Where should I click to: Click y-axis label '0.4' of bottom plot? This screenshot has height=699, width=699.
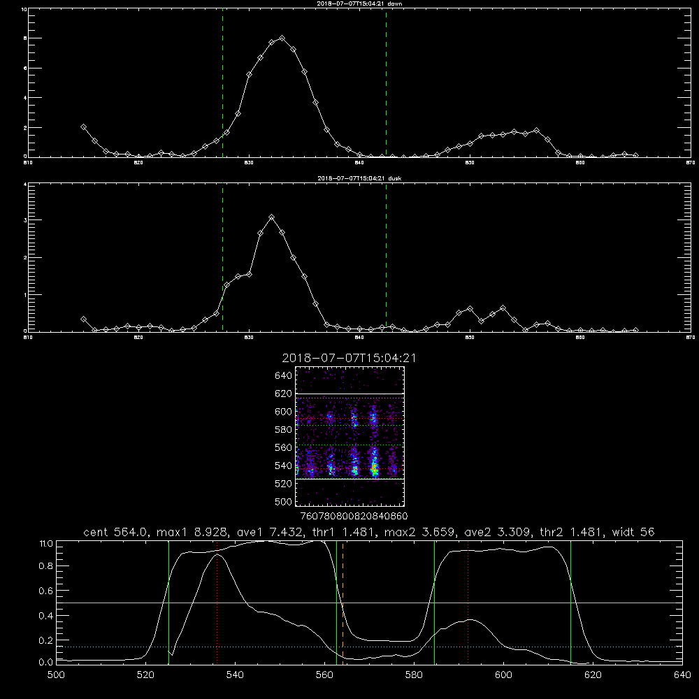pyautogui.click(x=46, y=616)
